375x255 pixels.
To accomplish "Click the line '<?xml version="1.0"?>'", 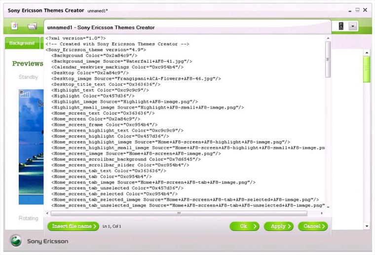I will pyautogui.click(x=75, y=38).
